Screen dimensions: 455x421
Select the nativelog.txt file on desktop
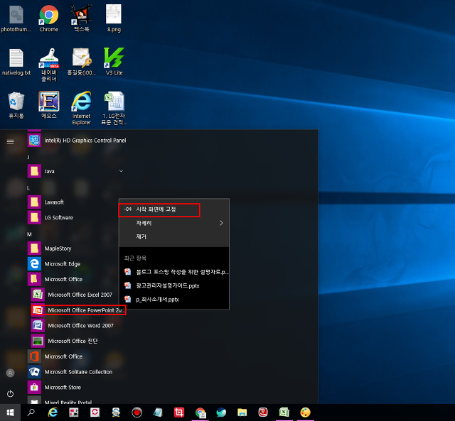(16, 62)
